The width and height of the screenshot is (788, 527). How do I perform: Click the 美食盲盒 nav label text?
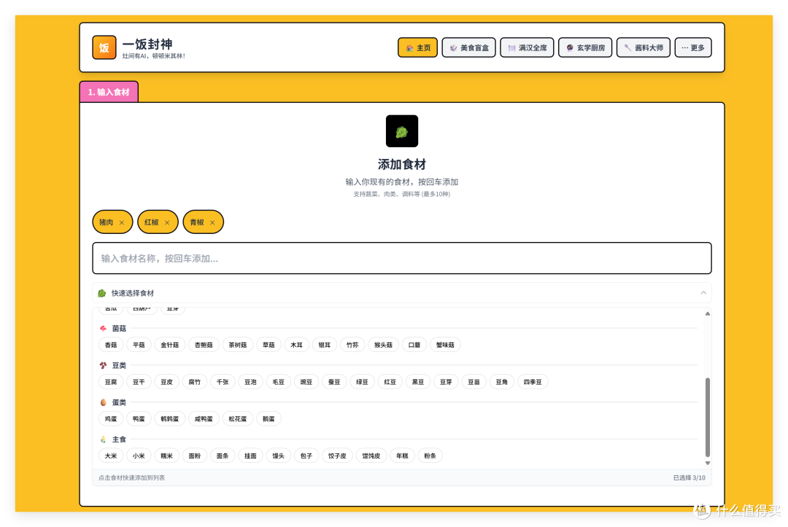coord(474,47)
